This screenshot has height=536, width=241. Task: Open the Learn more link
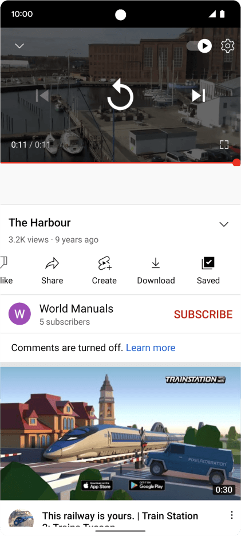point(151,348)
